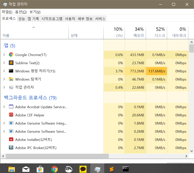
Task: Click the 137.6MB/s disk usage cell
Action: click(156, 71)
